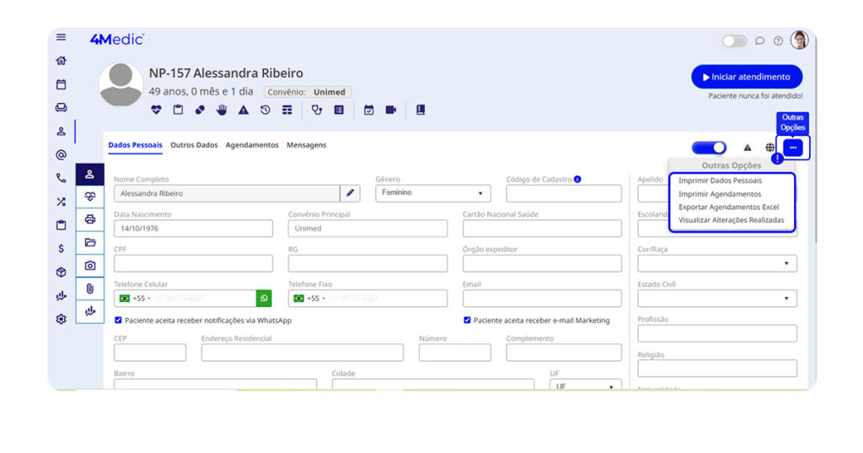Screen dimensions: 863x453
Task: Click the stethoscope icon in patient header
Action: (317, 110)
